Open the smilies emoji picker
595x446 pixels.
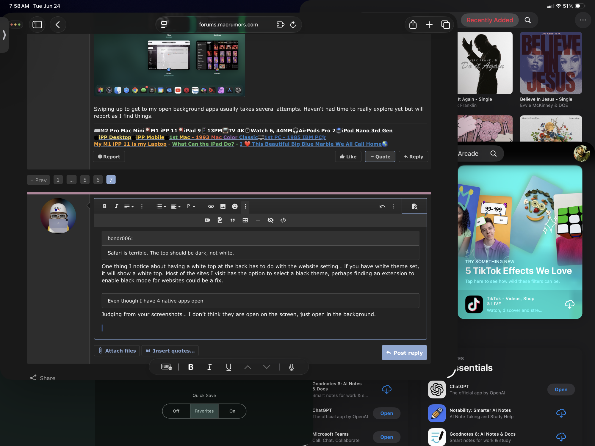[x=235, y=206]
